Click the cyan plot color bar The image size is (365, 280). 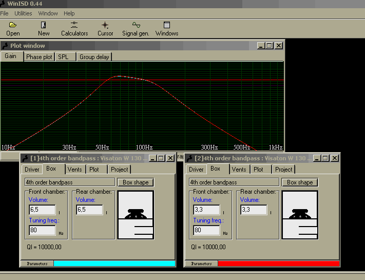pyautogui.click(x=114, y=264)
